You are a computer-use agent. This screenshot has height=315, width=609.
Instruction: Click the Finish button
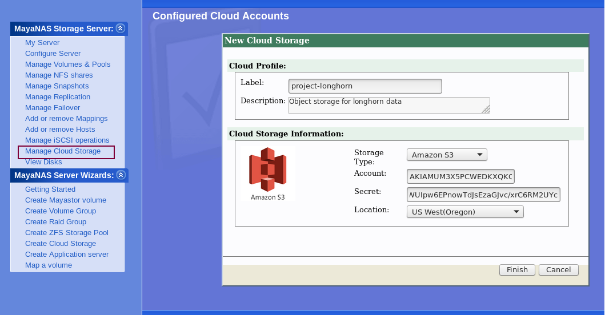click(517, 270)
